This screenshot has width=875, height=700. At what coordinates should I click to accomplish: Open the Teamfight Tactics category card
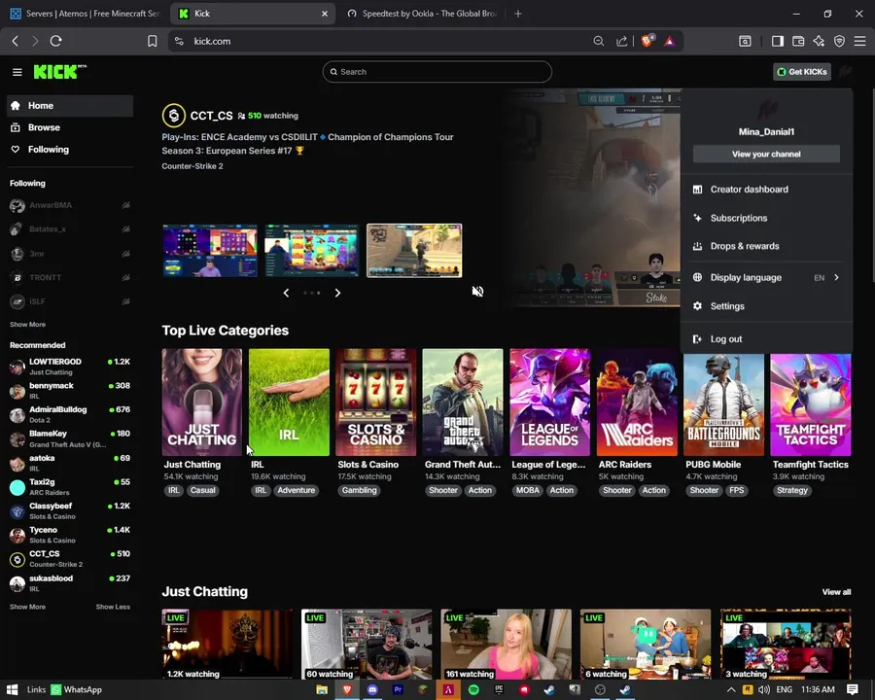pos(811,404)
